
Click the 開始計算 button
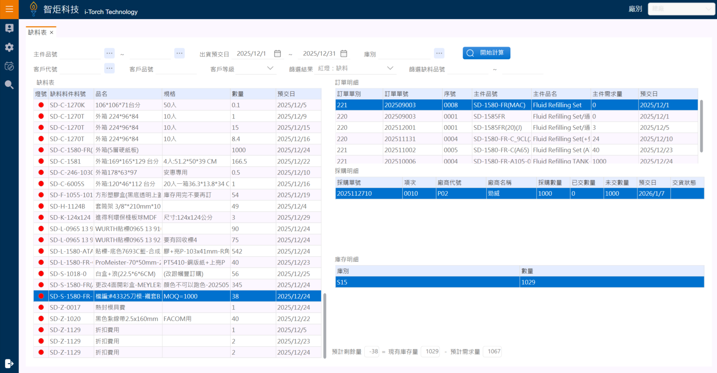point(486,53)
